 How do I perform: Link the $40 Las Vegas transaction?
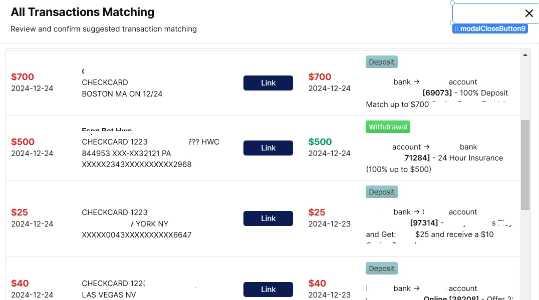click(x=268, y=289)
